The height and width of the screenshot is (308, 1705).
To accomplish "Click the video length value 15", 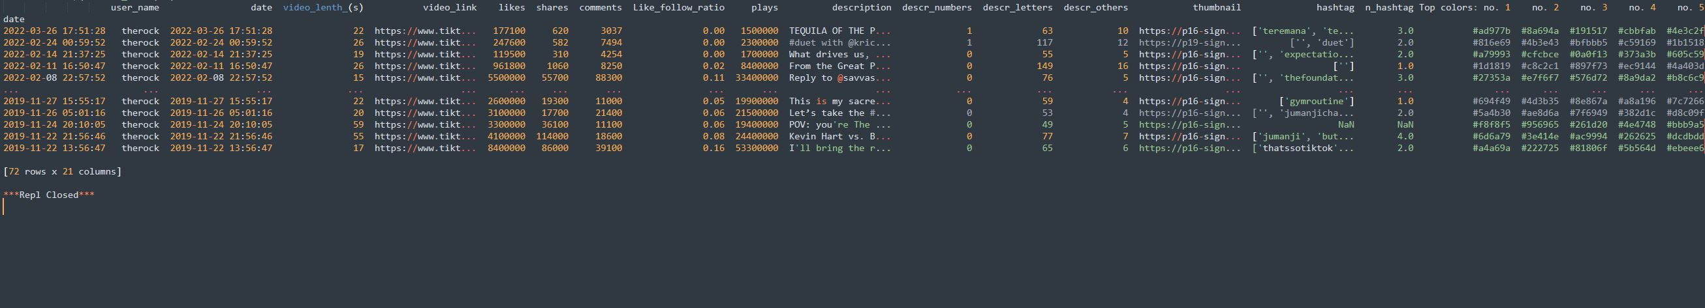I will pos(359,78).
